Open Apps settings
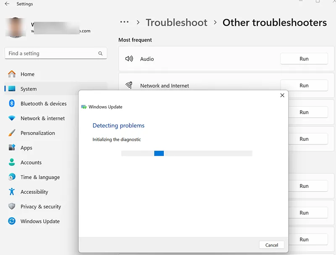Viewport: 336px width, 255px height. [x=41, y=148]
